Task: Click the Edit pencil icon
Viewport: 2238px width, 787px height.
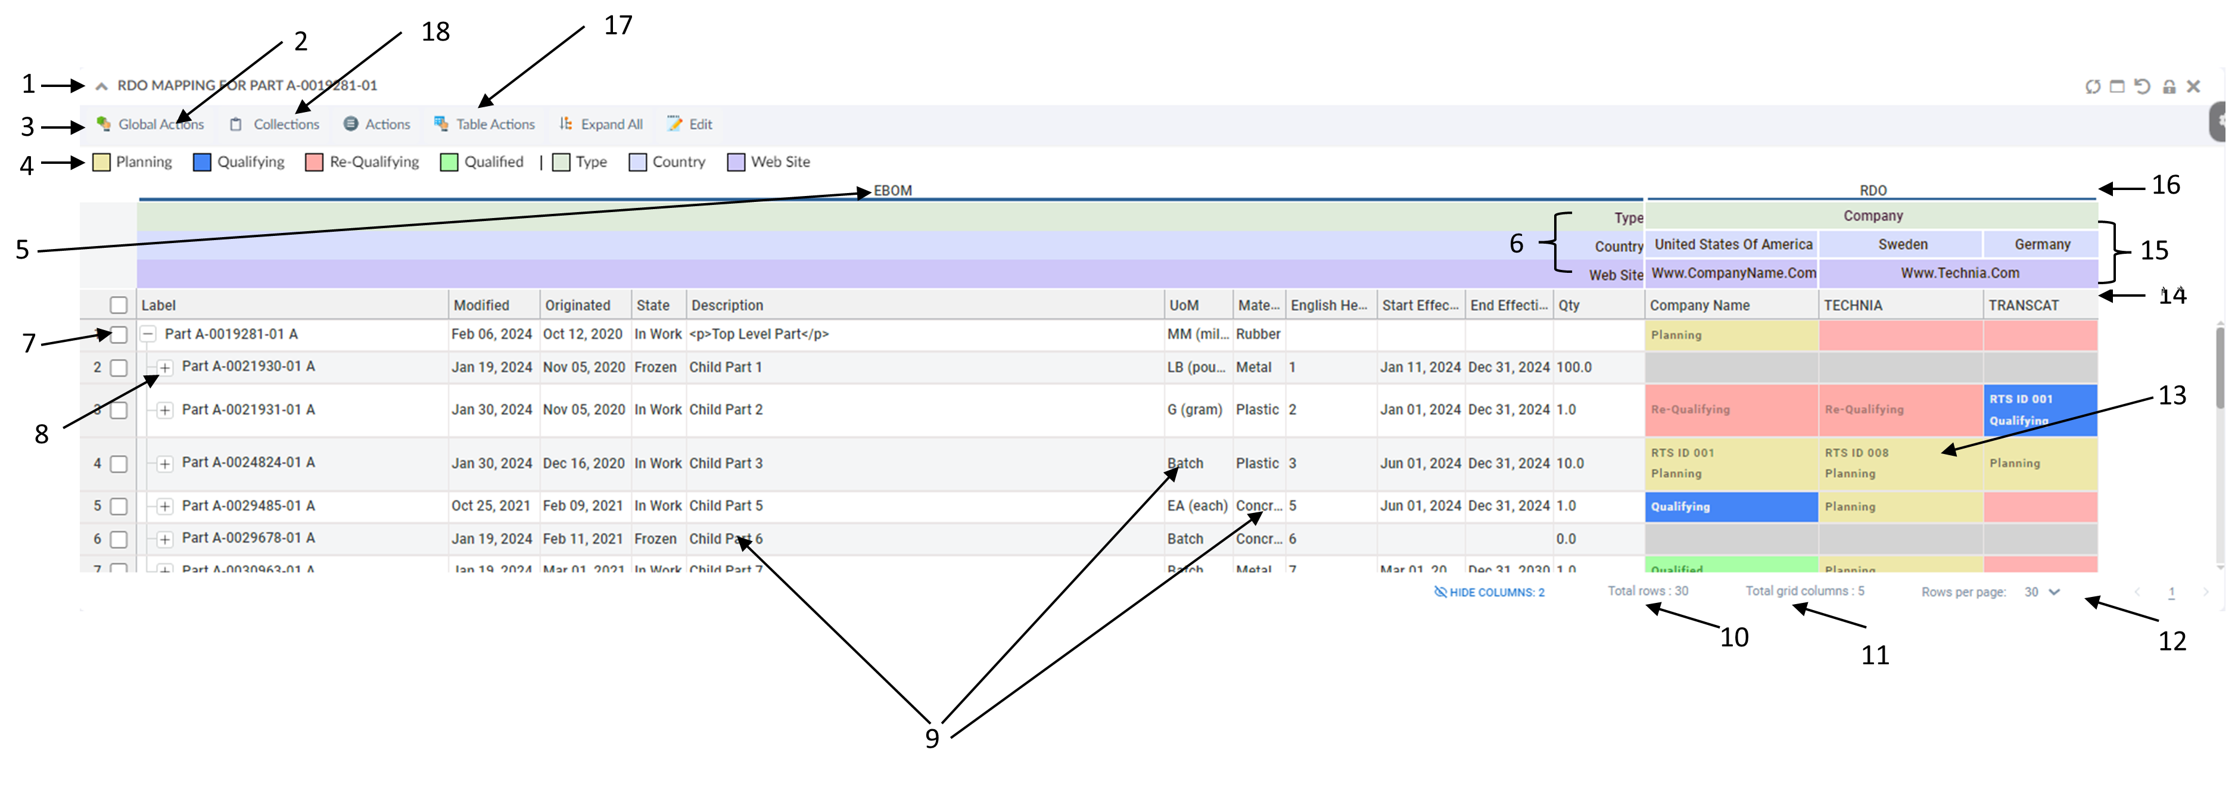Action: (674, 125)
